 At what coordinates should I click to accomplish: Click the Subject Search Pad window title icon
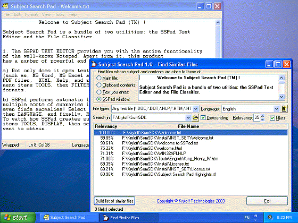click(5, 6)
